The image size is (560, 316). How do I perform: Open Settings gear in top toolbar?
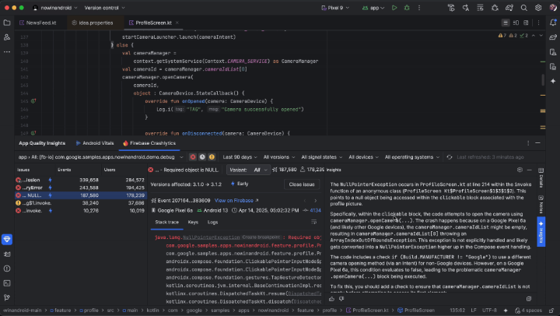[538, 8]
